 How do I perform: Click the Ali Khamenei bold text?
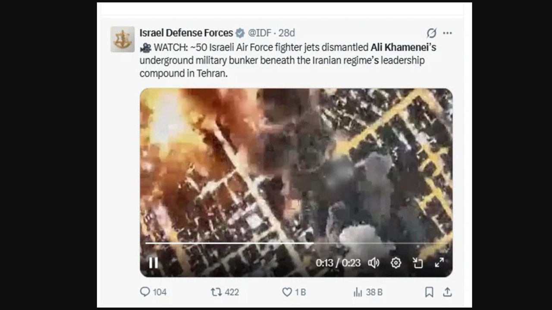(400, 47)
